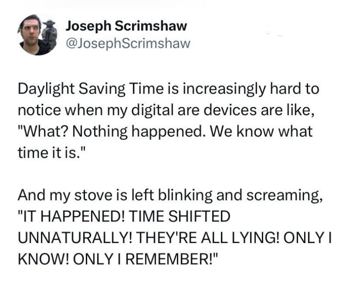Image resolution: width=349 pixels, height=281 pixels.
Task: Click the words "blinking and screaming,"
Action: (240, 196)
